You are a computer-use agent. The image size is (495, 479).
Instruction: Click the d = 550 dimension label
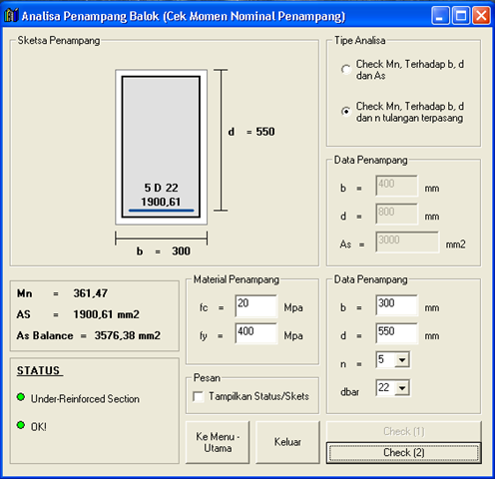tap(251, 132)
